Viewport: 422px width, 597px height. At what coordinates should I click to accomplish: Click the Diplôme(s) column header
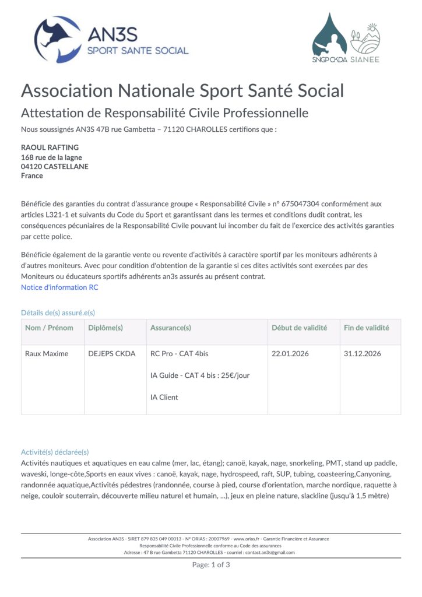tap(105, 328)
